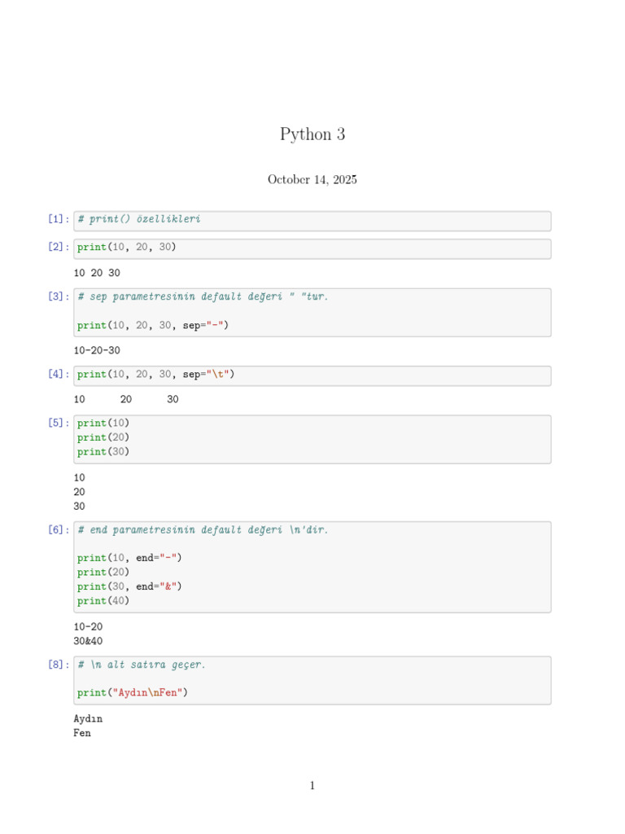Click the output line "30&40"

[x=88, y=642]
